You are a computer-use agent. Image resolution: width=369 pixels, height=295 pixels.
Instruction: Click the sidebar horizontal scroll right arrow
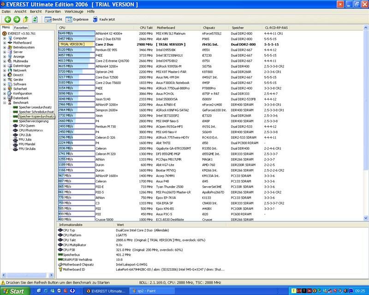[51, 275]
